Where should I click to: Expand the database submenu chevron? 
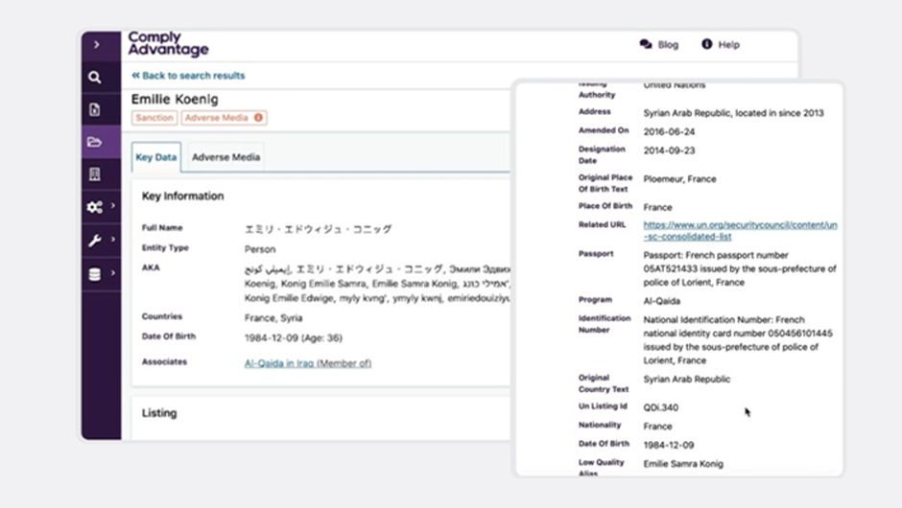click(113, 273)
